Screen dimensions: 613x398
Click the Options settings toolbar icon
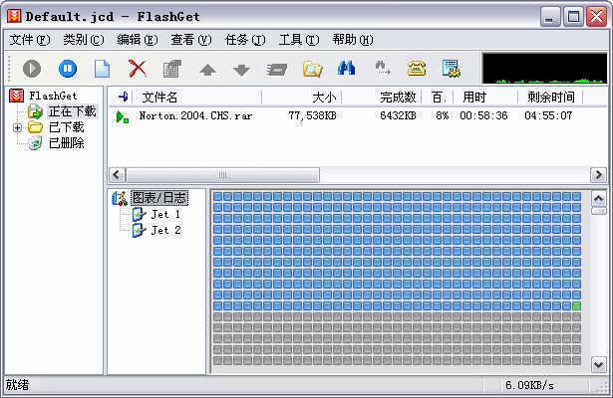click(452, 69)
